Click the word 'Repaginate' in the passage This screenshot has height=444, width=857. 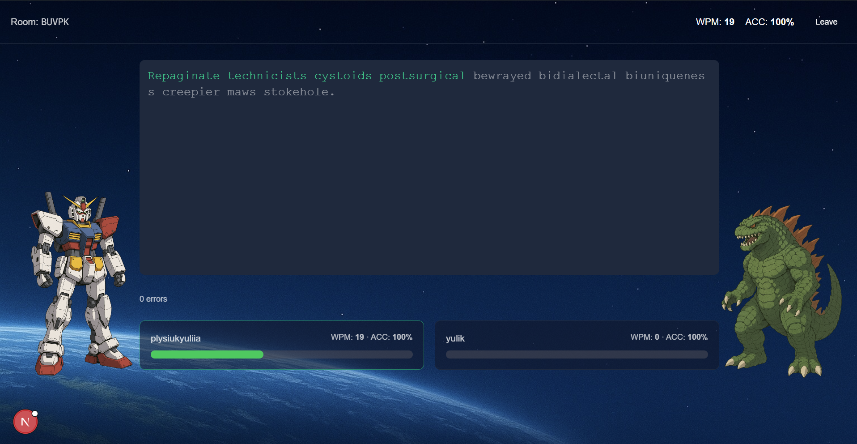[184, 76]
